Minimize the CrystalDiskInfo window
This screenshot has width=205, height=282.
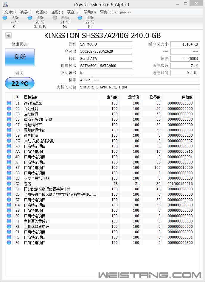coord(178,4)
